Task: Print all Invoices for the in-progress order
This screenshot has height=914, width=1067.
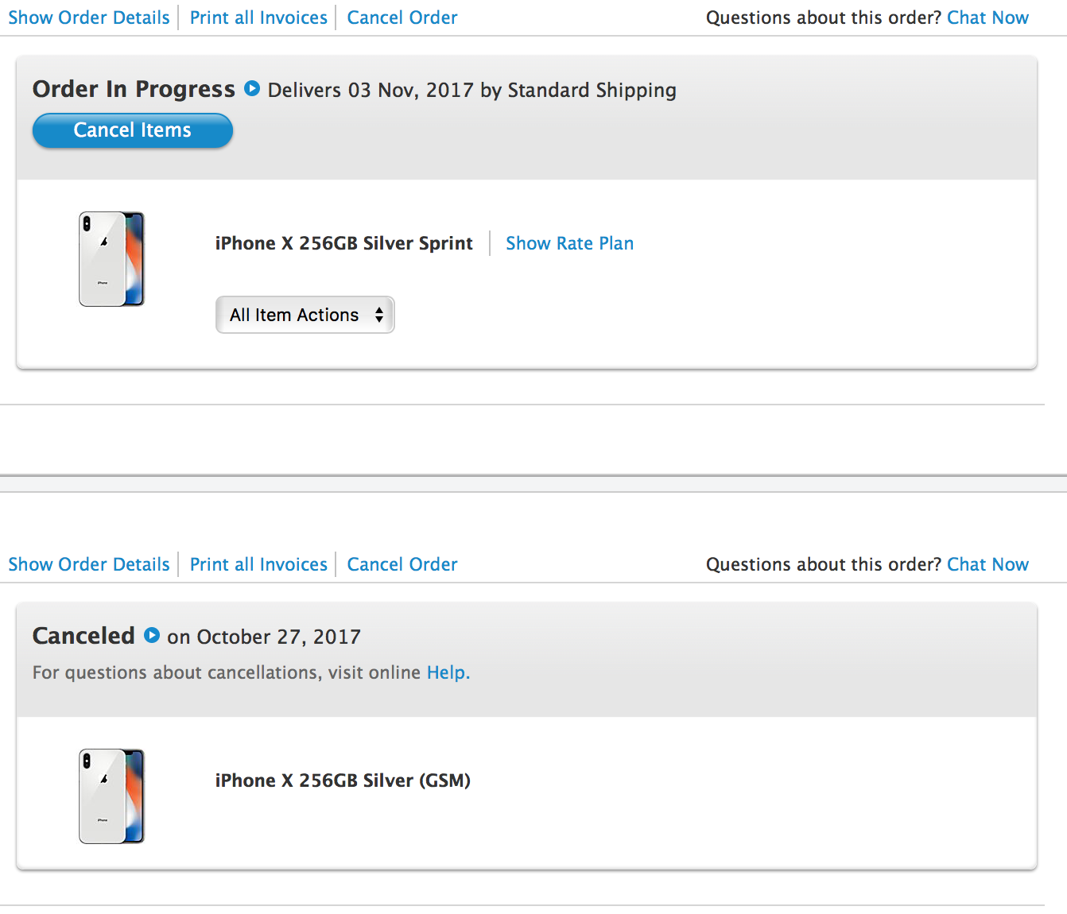Action: pos(258,17)
